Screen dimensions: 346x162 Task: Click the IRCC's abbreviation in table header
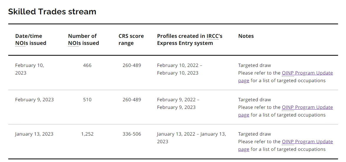coord(214,36)
